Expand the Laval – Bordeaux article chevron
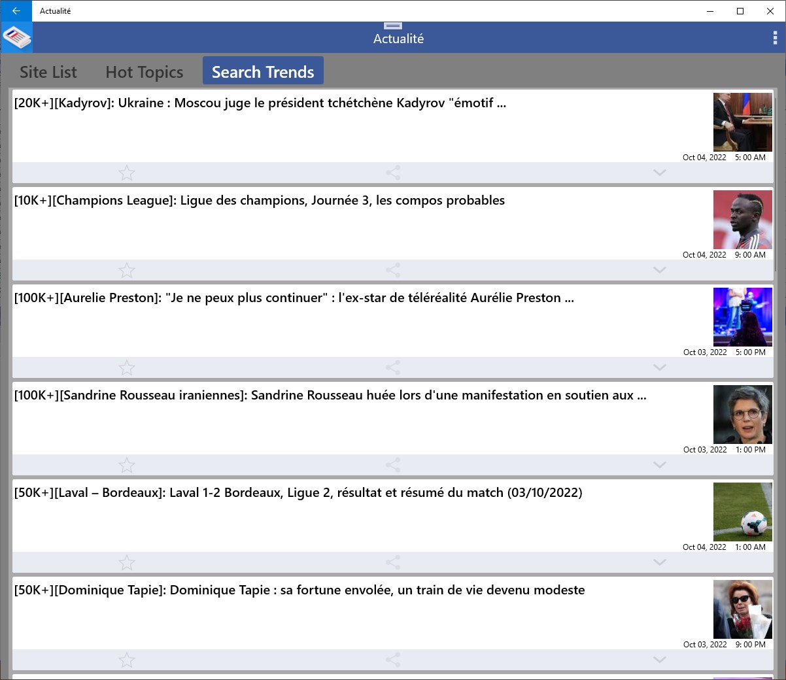Screen dimensions: 786x680 pyautogui.click(x=660, y=562)
